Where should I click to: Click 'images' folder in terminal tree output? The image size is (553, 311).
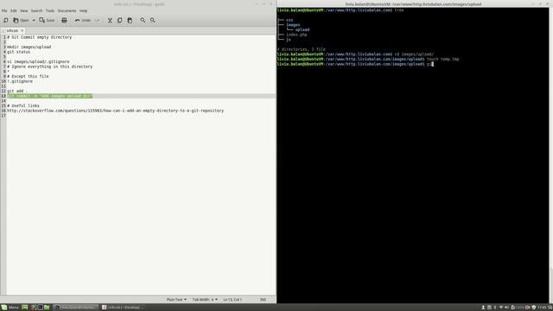pyautogui.click(x=293, y=25)
